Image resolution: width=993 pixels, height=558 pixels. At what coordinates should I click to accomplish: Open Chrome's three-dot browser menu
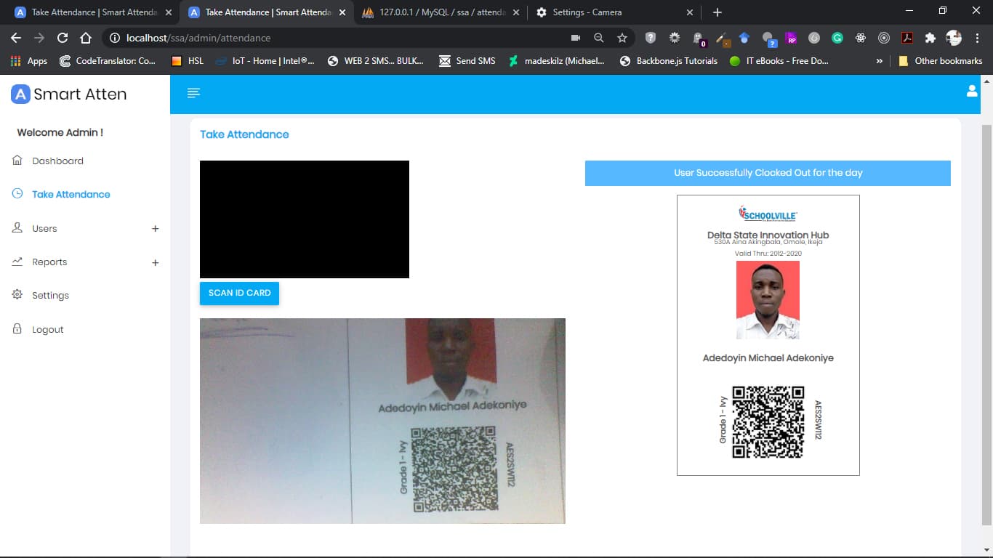pos(978,38)
